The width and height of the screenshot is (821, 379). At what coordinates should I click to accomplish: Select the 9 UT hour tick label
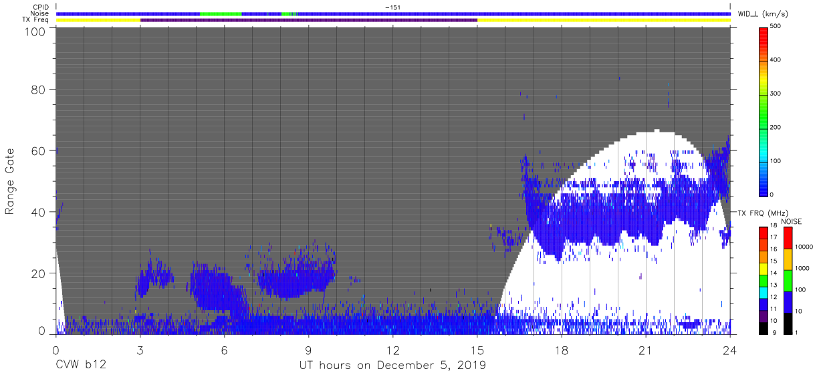[x=308, y=350]
